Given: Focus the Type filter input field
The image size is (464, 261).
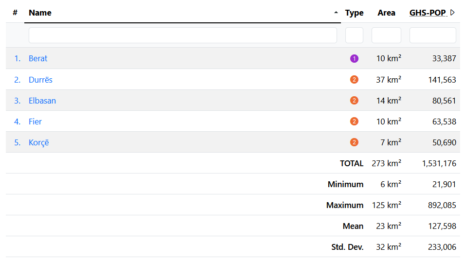Looking at the screenshot, I should click(x=354, y=35).
